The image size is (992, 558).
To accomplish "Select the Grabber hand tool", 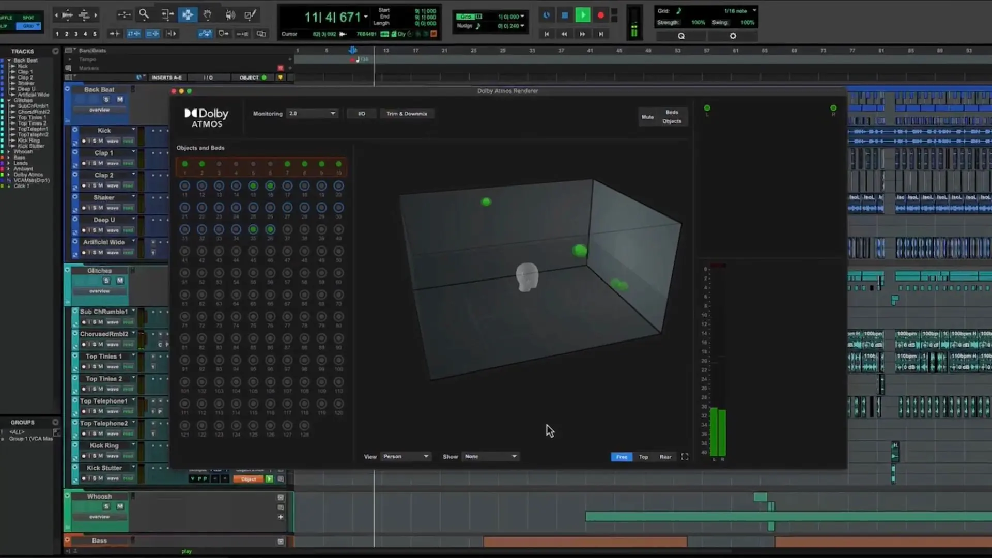I will tap(208, 14).
